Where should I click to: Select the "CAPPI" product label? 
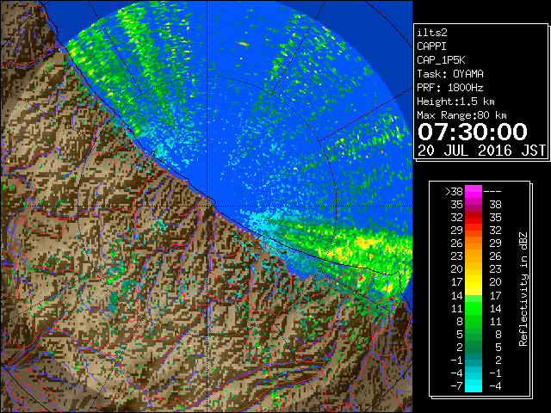click(x=431, y=46)
